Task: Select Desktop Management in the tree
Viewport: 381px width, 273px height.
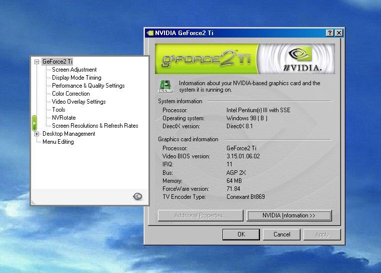Action: pyautogui.click(x=69, y=134)
